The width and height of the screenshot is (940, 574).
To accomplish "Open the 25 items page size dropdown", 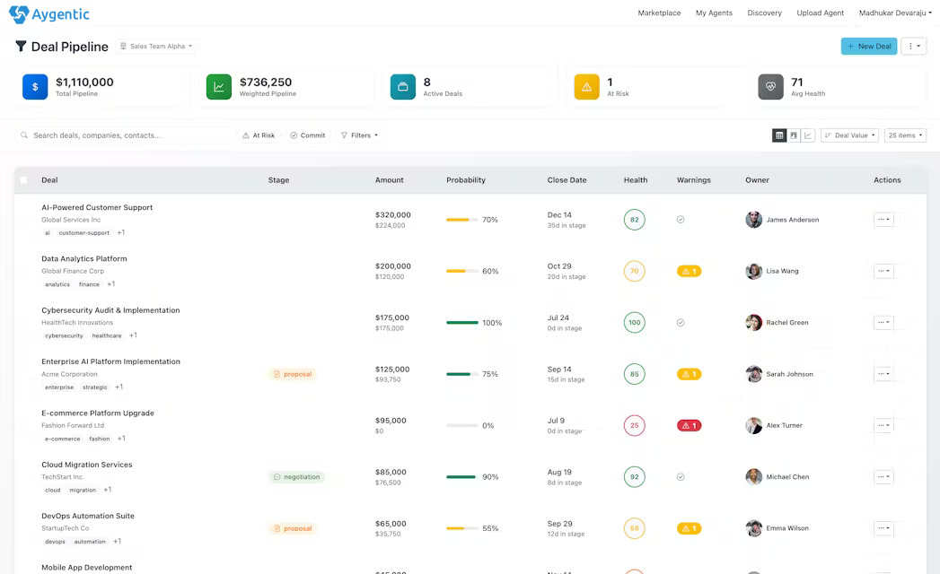I will click(x=905, y=135).
